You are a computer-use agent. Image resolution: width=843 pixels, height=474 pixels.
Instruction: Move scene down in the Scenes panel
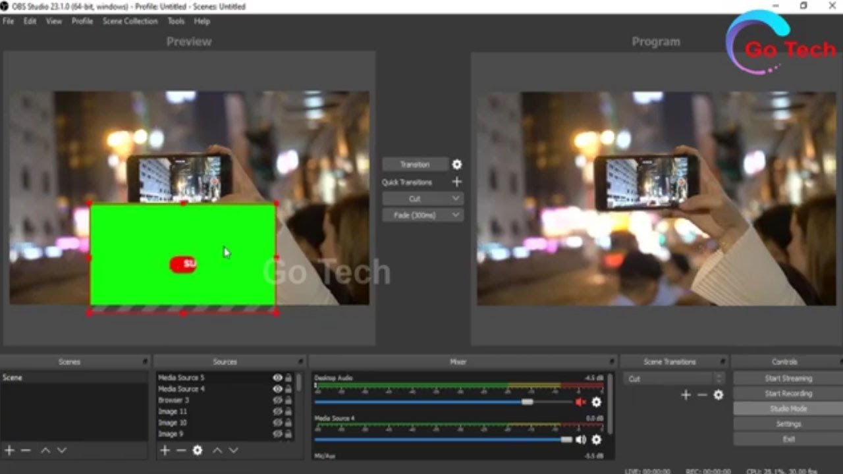(62, 450)
